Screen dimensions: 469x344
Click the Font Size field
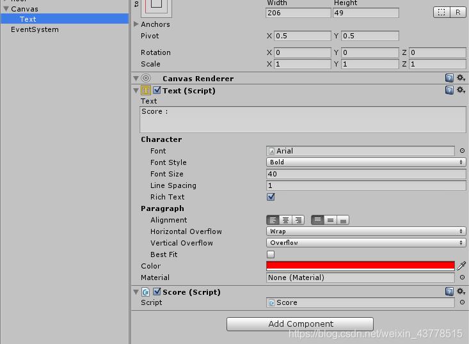[366, 174]
